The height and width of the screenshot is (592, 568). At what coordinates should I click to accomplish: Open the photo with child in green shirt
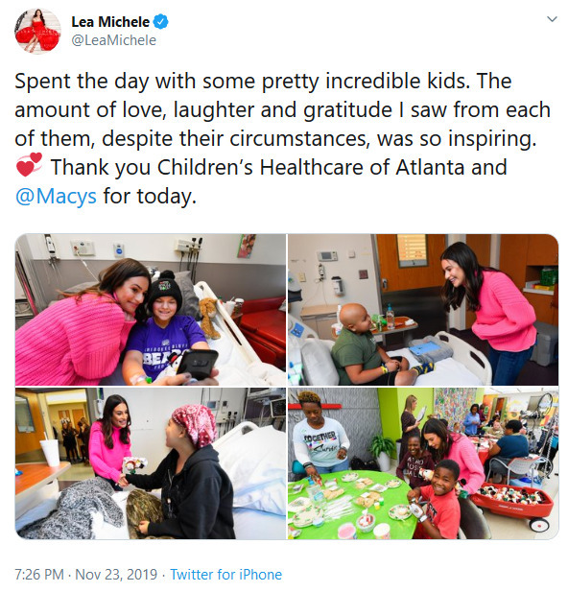click(423, 310)
